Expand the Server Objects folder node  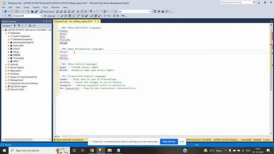click(x=6, y=68)
